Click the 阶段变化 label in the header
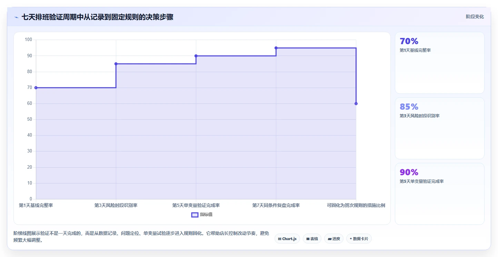 pos(475,17)
